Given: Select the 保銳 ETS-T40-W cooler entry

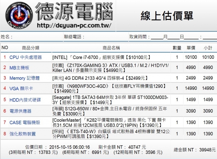Looking at the screenshot, I should [x=111, y=134].
